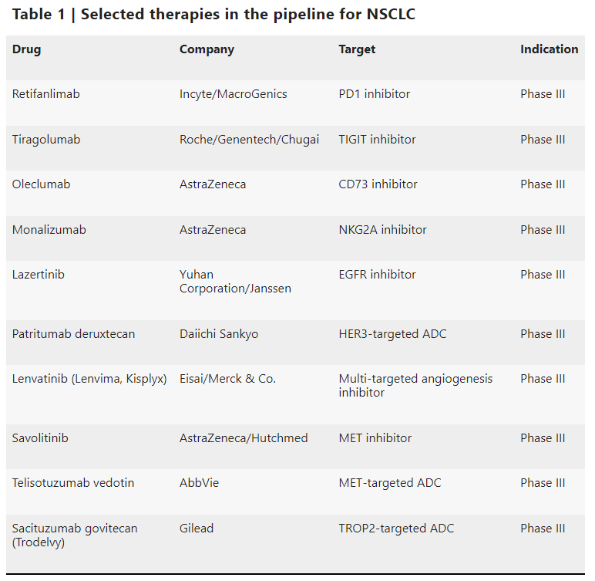Click the Target column header
The width and height of the screenshot is (595, 581).
[357, 49]
